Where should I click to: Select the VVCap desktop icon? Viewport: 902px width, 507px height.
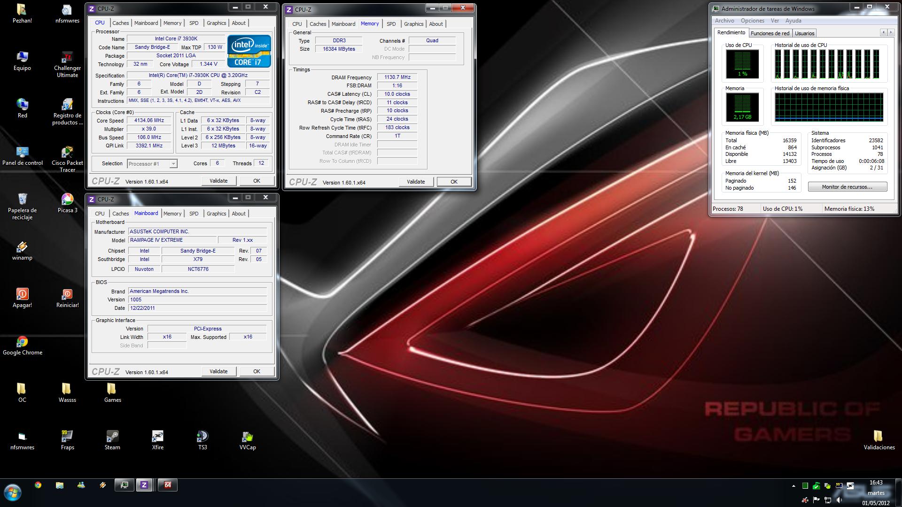coord(248,440)
